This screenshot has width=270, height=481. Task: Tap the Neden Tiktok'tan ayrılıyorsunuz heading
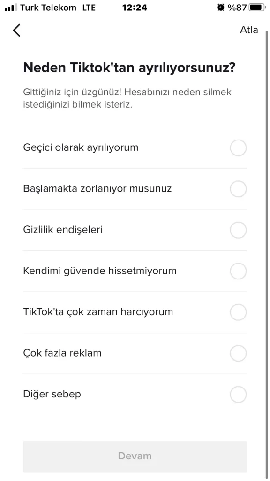click(x=129, y=68)
